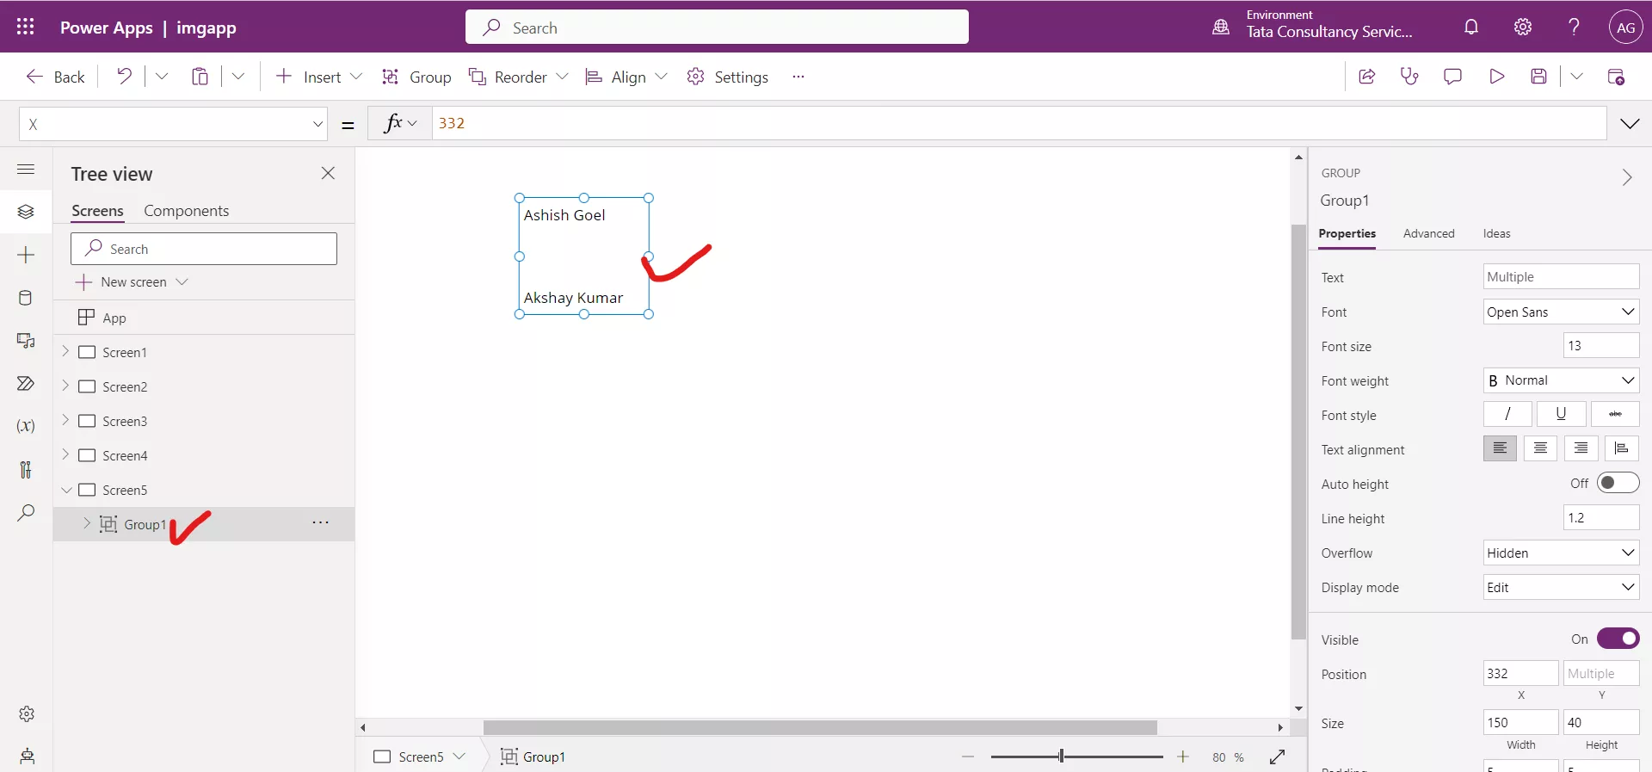The height and width of the screenshot is (772, 1652).
Task: Open Advanced tools icon in left rail
Action: (x=26, y=469)
